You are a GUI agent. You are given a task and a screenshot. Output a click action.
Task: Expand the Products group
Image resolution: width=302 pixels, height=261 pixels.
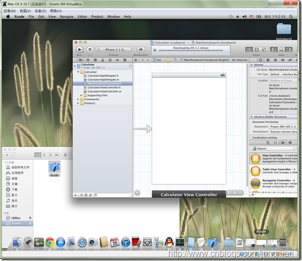click(78, 103)
